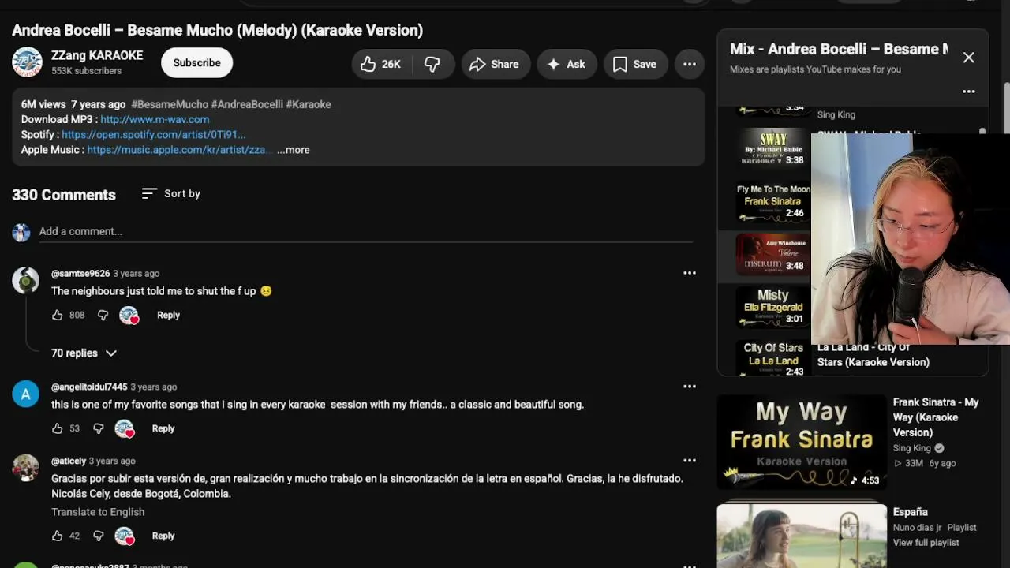Play Amy Winehouse Valerie instrumental thumbnail

(x=773, y=254)
